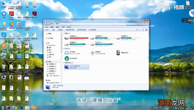This screenshot has width=194, height=110.
Task: Open the Windows Start button
Action: click(2, 108)
